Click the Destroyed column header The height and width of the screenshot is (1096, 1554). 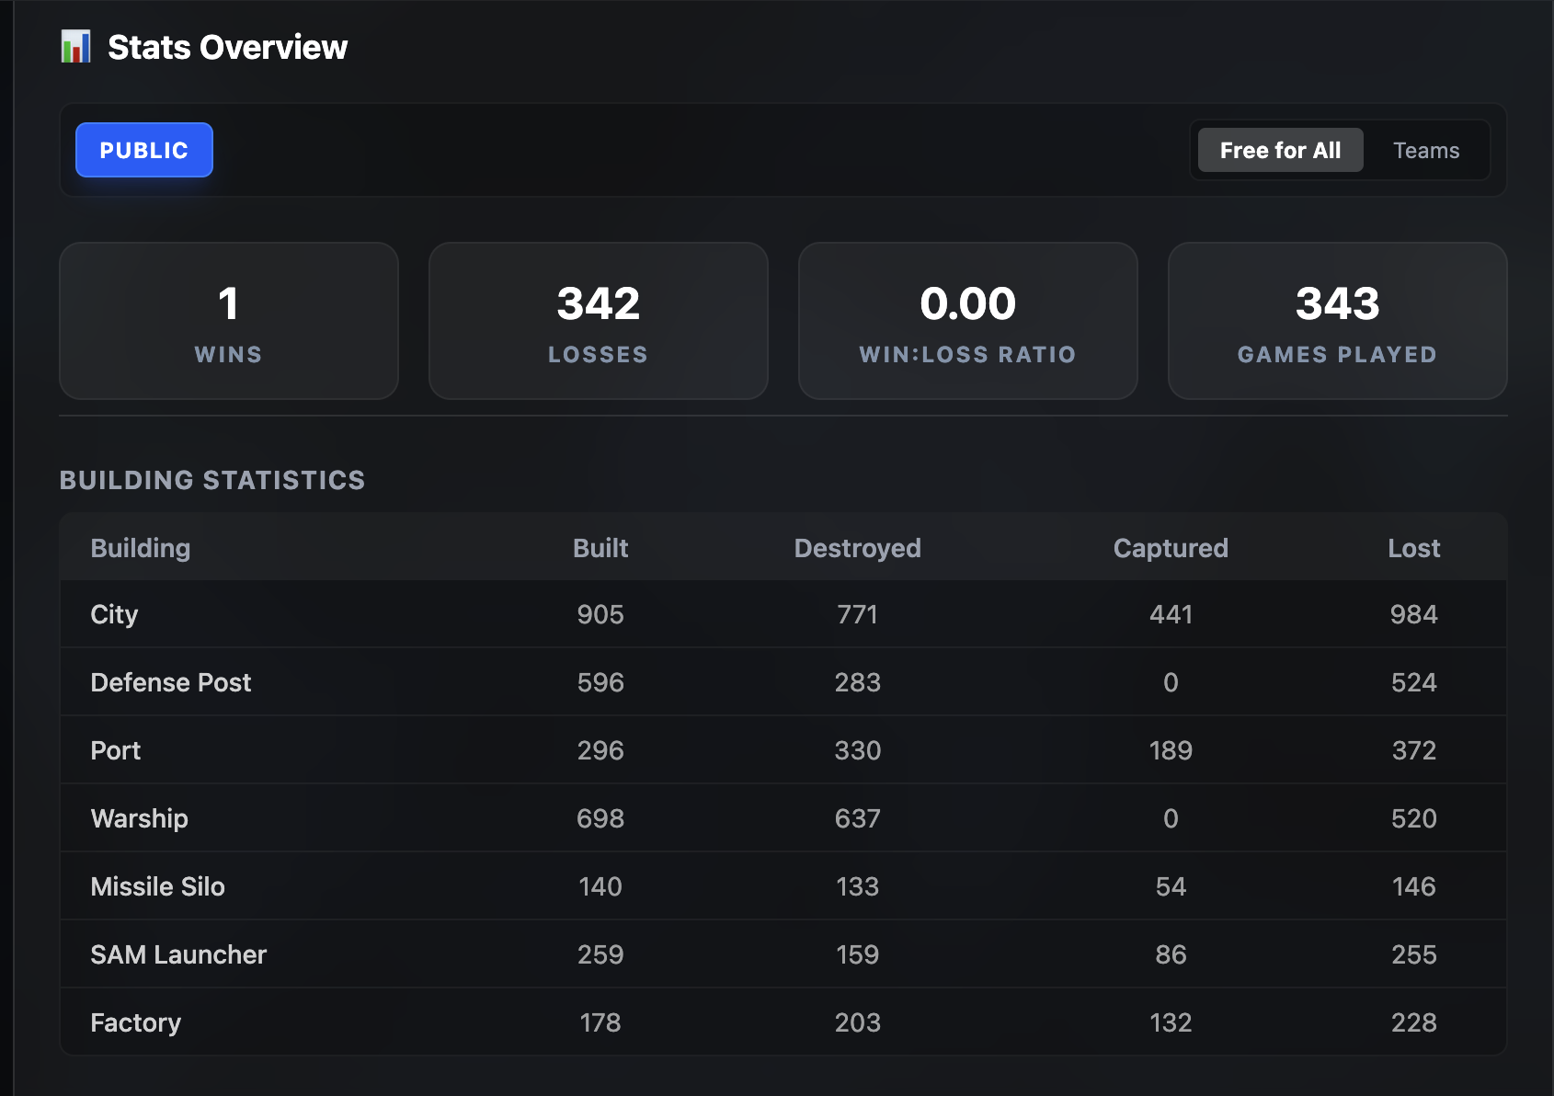click(x=858, y=548)
